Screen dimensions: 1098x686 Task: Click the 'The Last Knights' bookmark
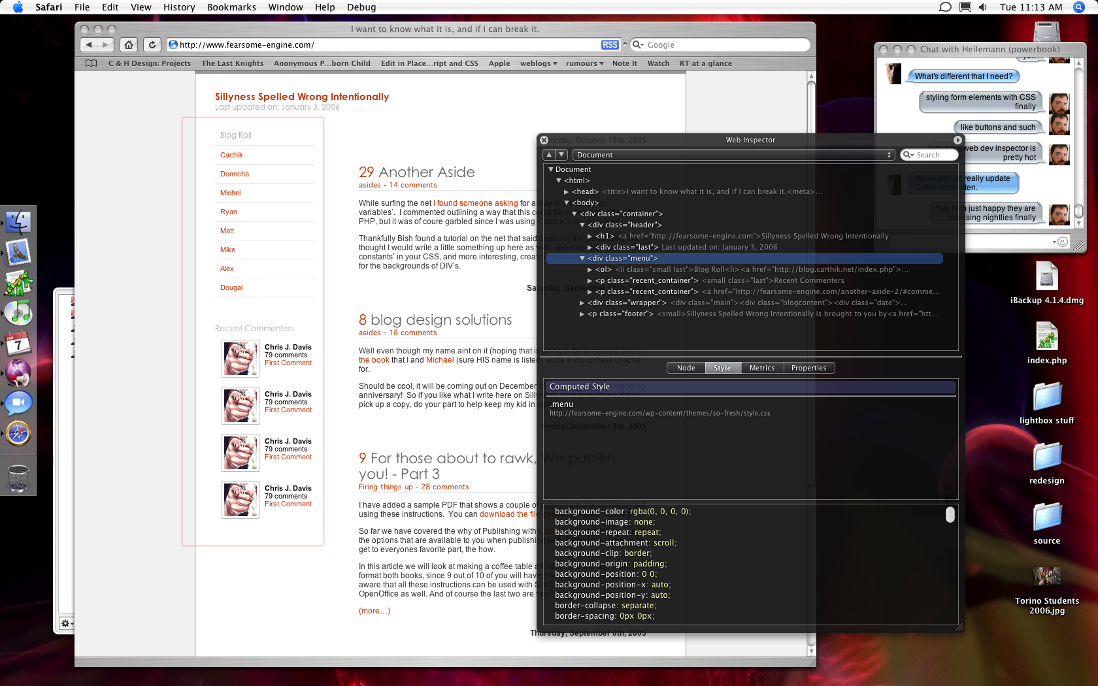pos(233,63)
